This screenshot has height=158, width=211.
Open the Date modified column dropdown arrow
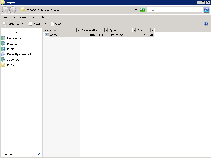click(106, 30)
